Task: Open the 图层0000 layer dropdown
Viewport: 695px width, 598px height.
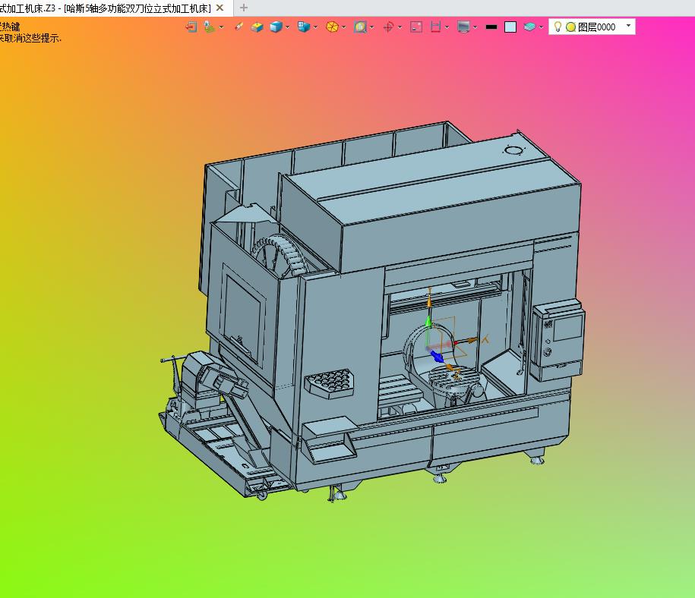Action: click(x=628, y=26)
